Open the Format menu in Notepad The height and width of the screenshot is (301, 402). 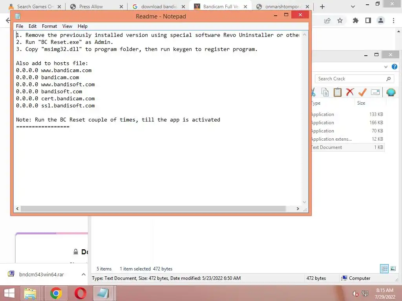click(x=49, y=26)
